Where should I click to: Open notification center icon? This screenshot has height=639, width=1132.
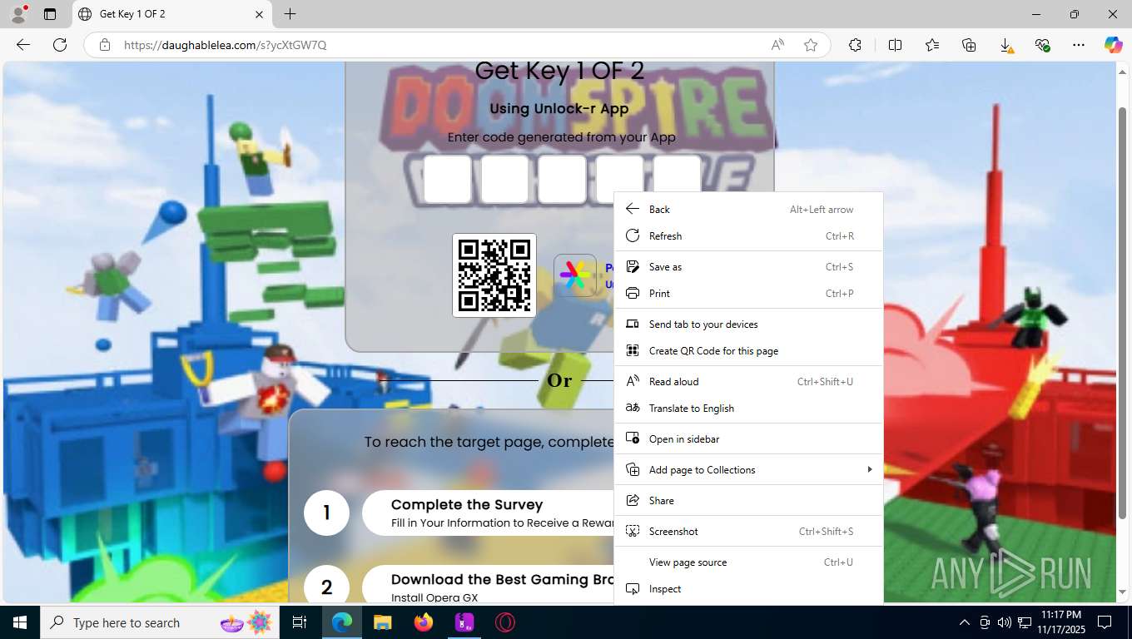tap(1105, 622)
